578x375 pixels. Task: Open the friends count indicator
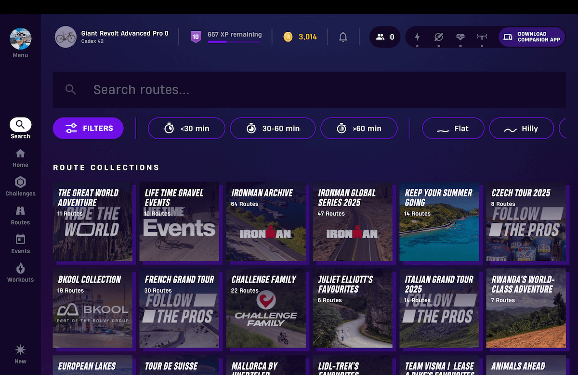385,37
